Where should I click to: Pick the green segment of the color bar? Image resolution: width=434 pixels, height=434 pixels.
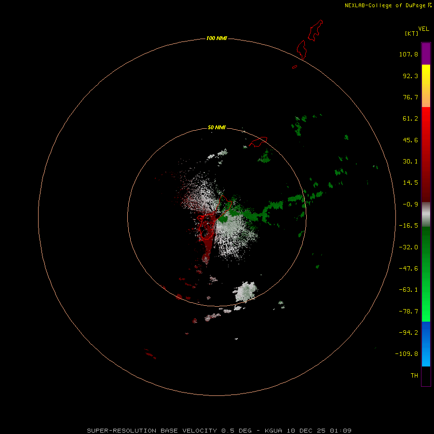[x=426, y=274]
